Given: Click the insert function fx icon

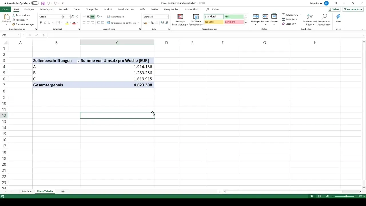Looking at the screenshot, I should point(43,35).
